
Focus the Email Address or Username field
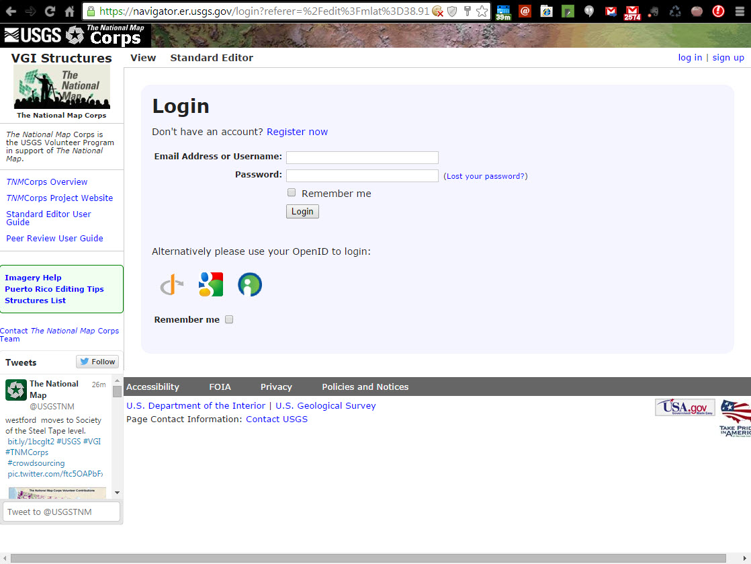pos(362,157)
